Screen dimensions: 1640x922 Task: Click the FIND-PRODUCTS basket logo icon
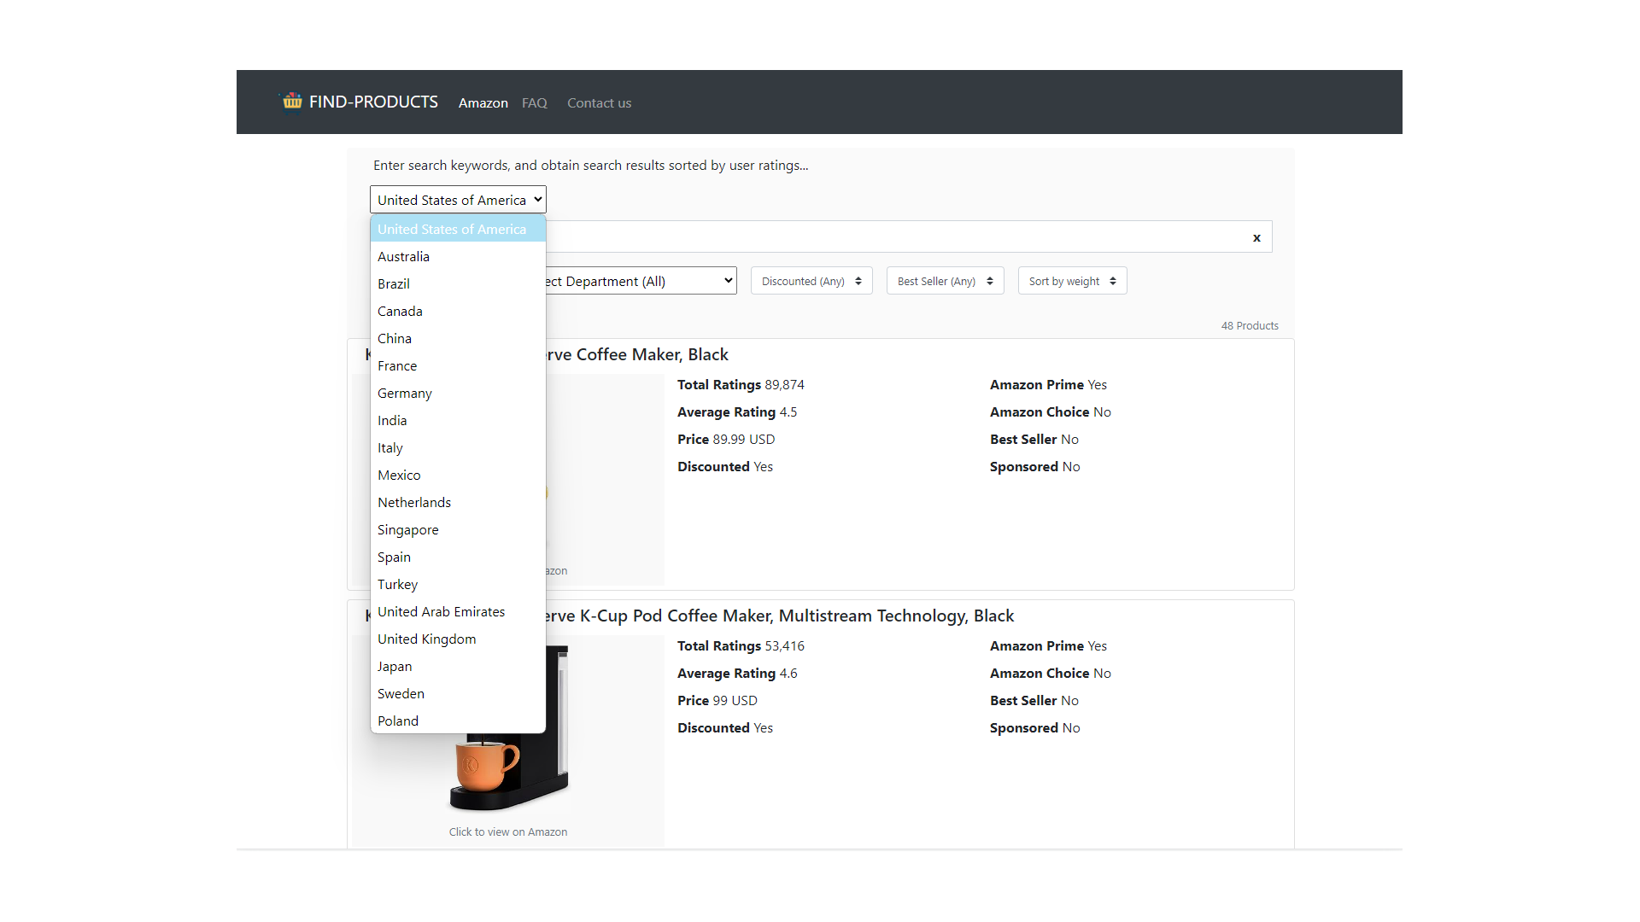[292, 102]
